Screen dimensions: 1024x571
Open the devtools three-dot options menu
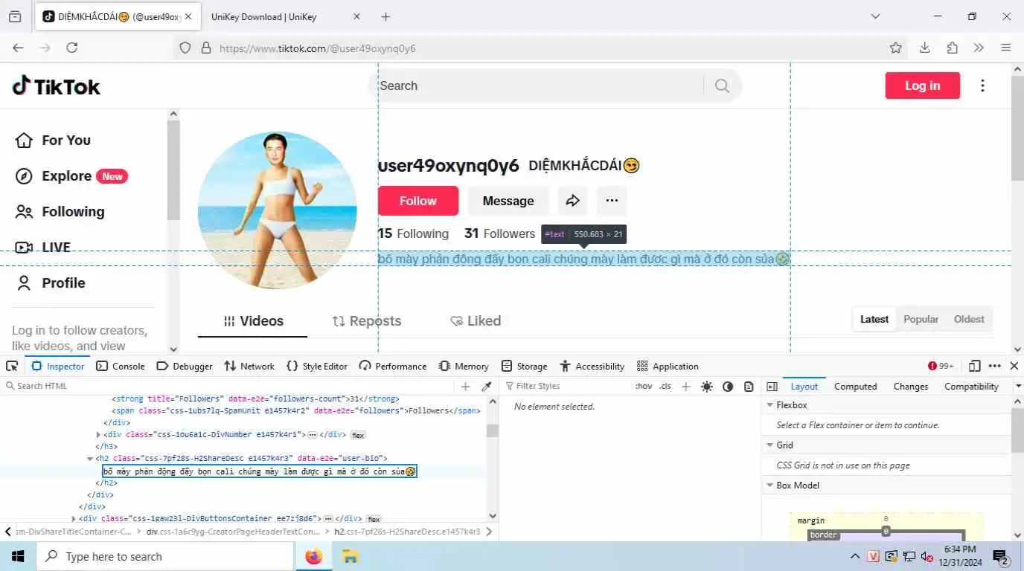(995, 366)
